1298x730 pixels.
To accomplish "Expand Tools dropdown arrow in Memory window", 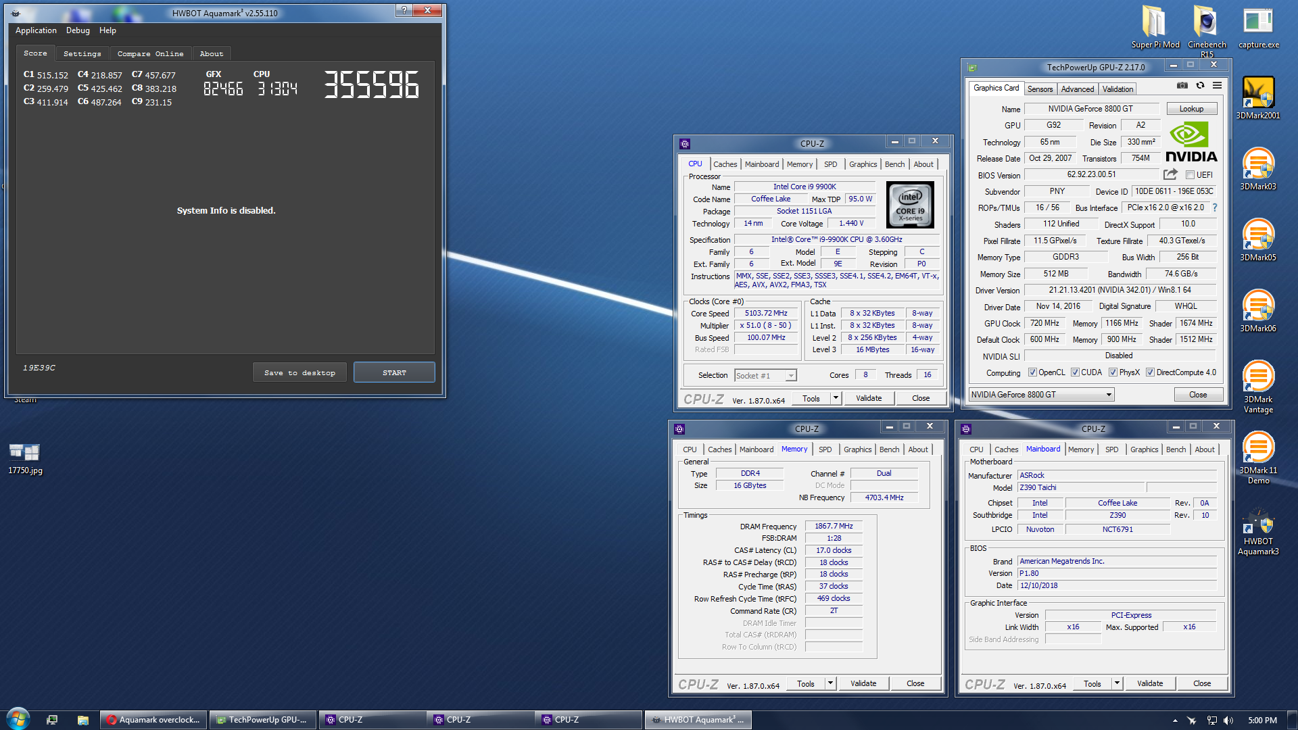I will pyautogui.click(x=830, y=683).
